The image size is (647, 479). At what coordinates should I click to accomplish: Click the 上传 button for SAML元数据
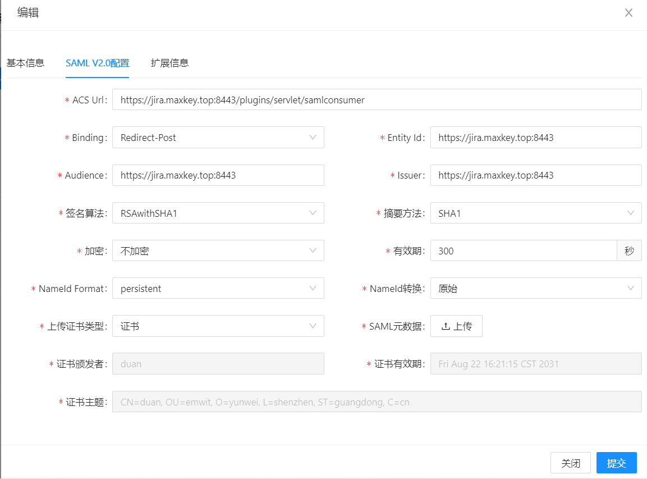click(456, 326)
